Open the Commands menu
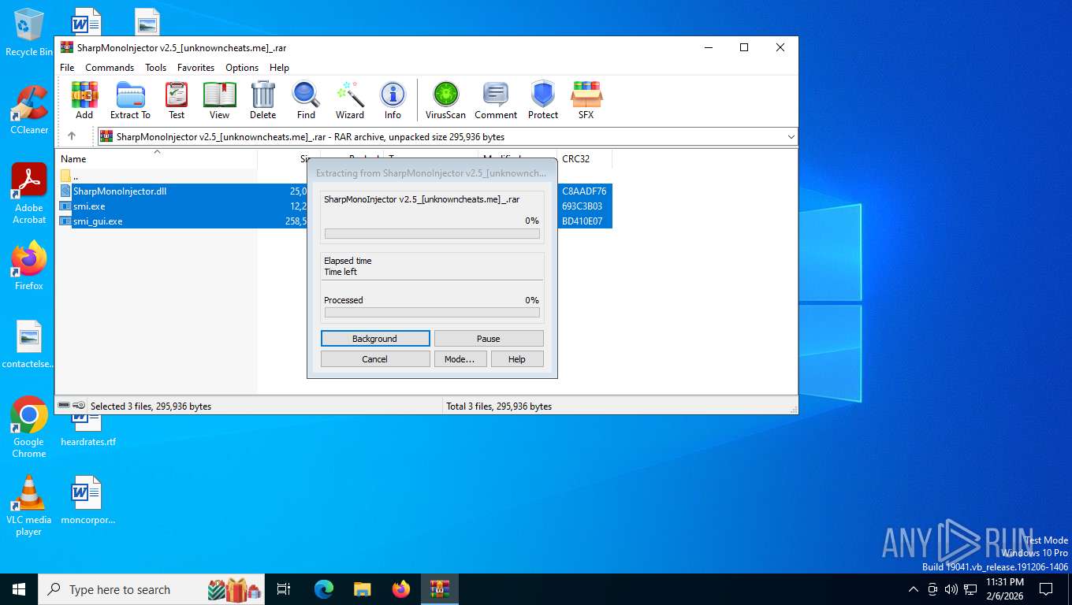Viewport: 1072px width, 605px height. (x=110, y=68)
